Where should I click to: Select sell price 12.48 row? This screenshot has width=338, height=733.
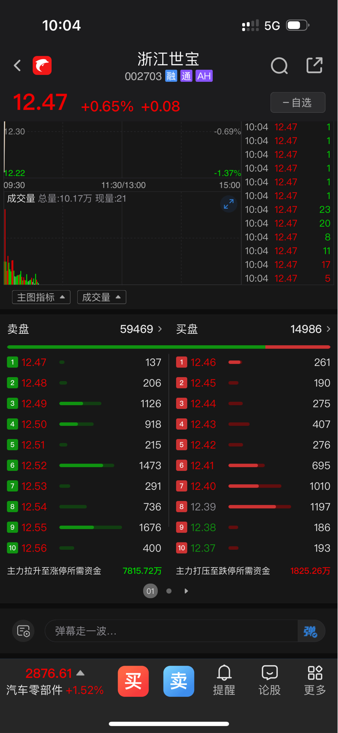pyautogui.click(x=84, y=383)
